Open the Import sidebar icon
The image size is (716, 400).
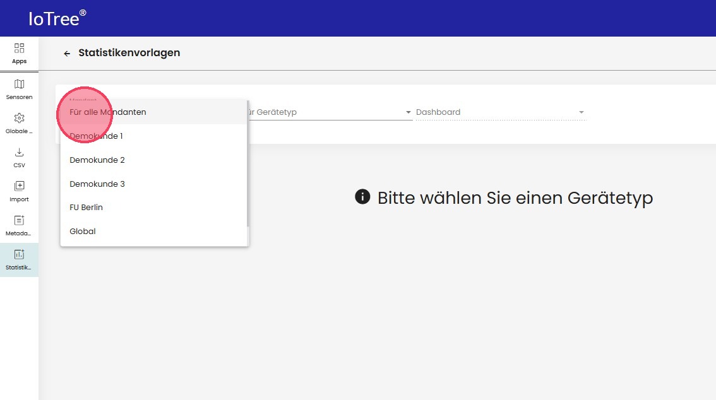point(19,187)
